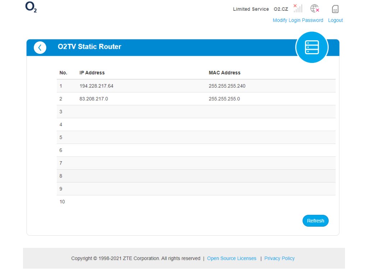Click the signal strength bars icon
The height and width of the screenshot is (276, 368).
(x=298, y=9)
